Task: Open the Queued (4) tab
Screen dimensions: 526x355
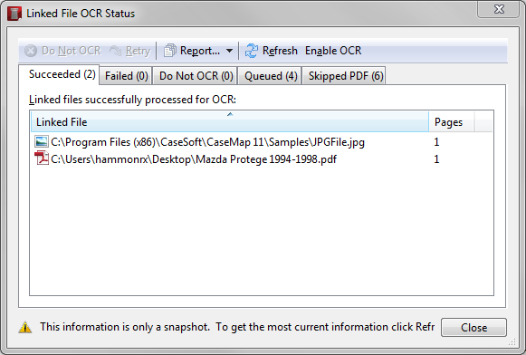Action: pyautogui.click(x=271, y=76)
